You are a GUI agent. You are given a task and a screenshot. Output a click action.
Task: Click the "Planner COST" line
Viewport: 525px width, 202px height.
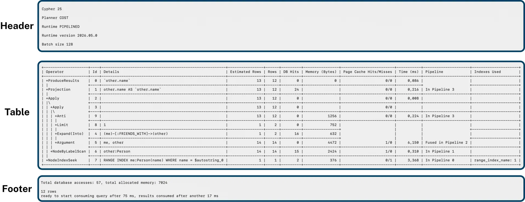55,18
